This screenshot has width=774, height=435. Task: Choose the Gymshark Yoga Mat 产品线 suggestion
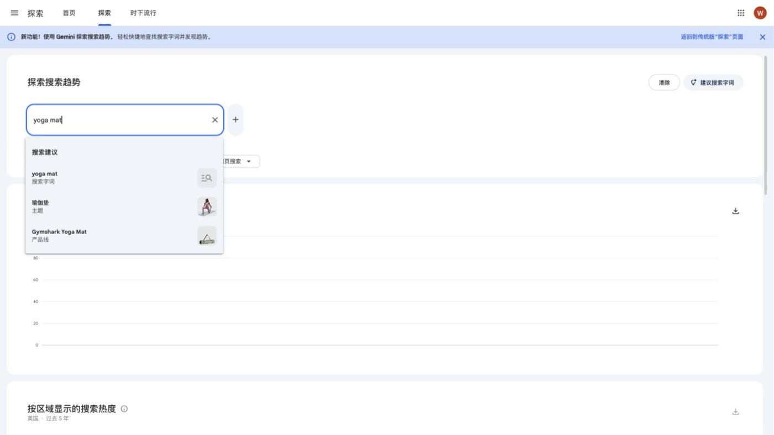124,236
